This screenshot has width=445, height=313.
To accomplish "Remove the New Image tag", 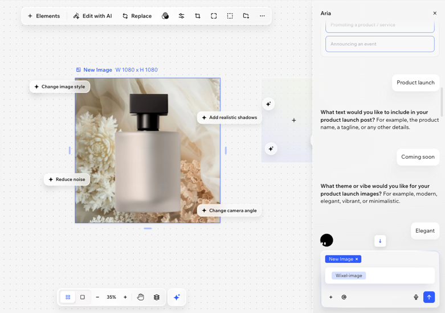I will coord(357,259).
